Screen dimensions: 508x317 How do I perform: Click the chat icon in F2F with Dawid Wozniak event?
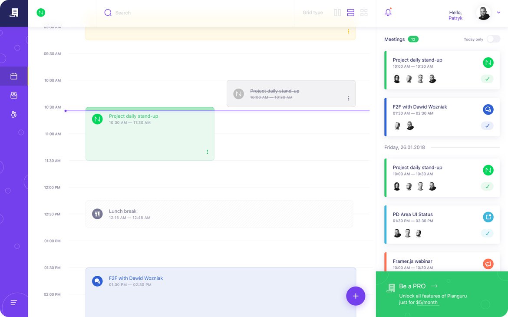coord(97,281)
